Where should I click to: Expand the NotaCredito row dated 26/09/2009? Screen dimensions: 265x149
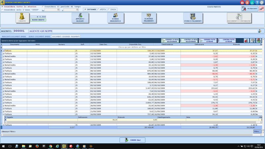click(3, 106)
